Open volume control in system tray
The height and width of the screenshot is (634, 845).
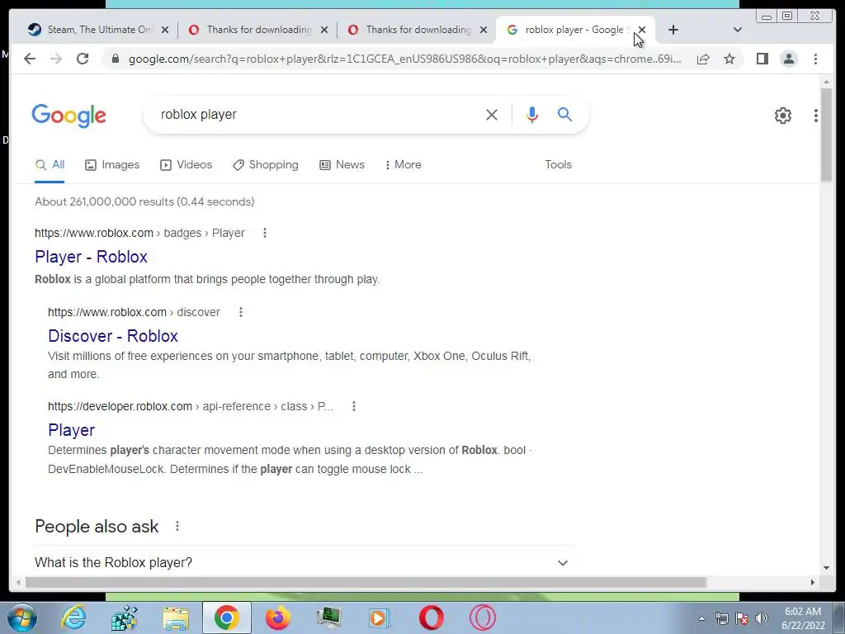[762, 618]
